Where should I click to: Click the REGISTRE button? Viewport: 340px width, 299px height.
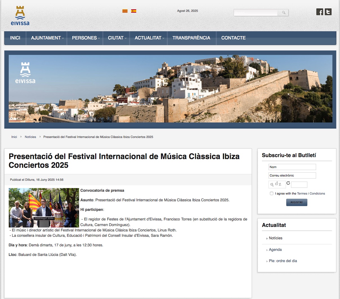297,202
